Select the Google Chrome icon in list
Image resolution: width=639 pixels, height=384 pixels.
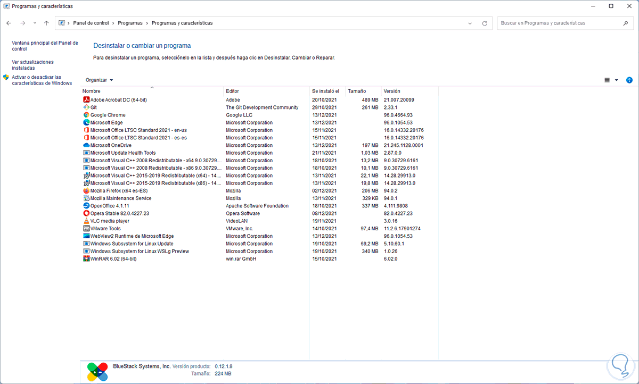pyautogui.click(x=86, y=115)
